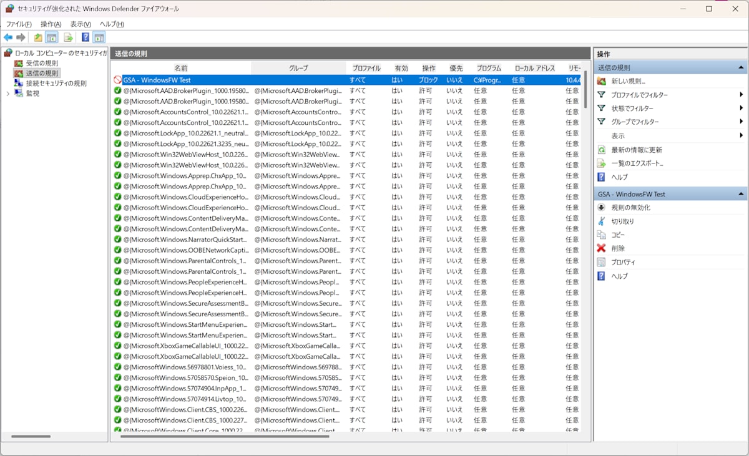
Task: Click the green check icon of the NarratorQuickStart rule
Action: pos(117,240)
